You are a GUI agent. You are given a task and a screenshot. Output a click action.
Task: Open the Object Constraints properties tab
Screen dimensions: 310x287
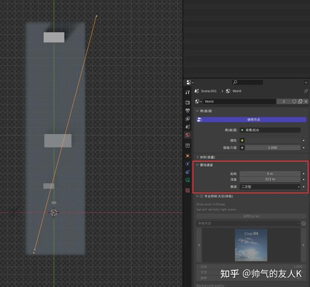coord(188,172)
